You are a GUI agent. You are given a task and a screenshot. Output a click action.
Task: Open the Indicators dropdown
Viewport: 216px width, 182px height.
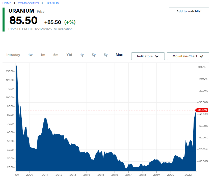[x=148, y=56]
